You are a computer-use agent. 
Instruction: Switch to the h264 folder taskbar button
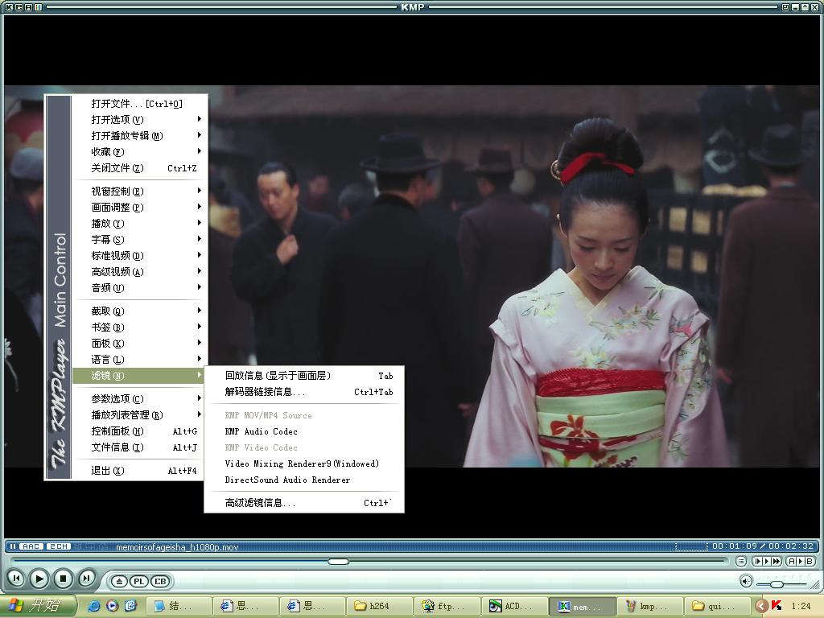[x=380, y=606]
